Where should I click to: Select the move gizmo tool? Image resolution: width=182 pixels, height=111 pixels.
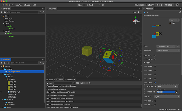coord(3,5)
